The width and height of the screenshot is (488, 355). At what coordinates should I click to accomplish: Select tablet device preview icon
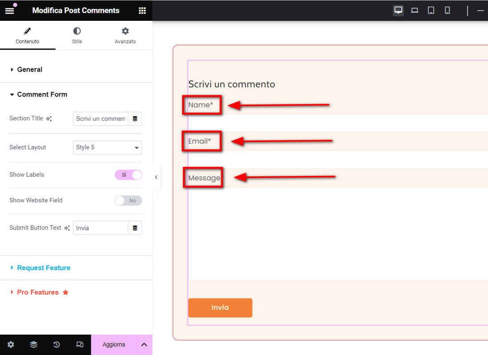pos(431,10)
